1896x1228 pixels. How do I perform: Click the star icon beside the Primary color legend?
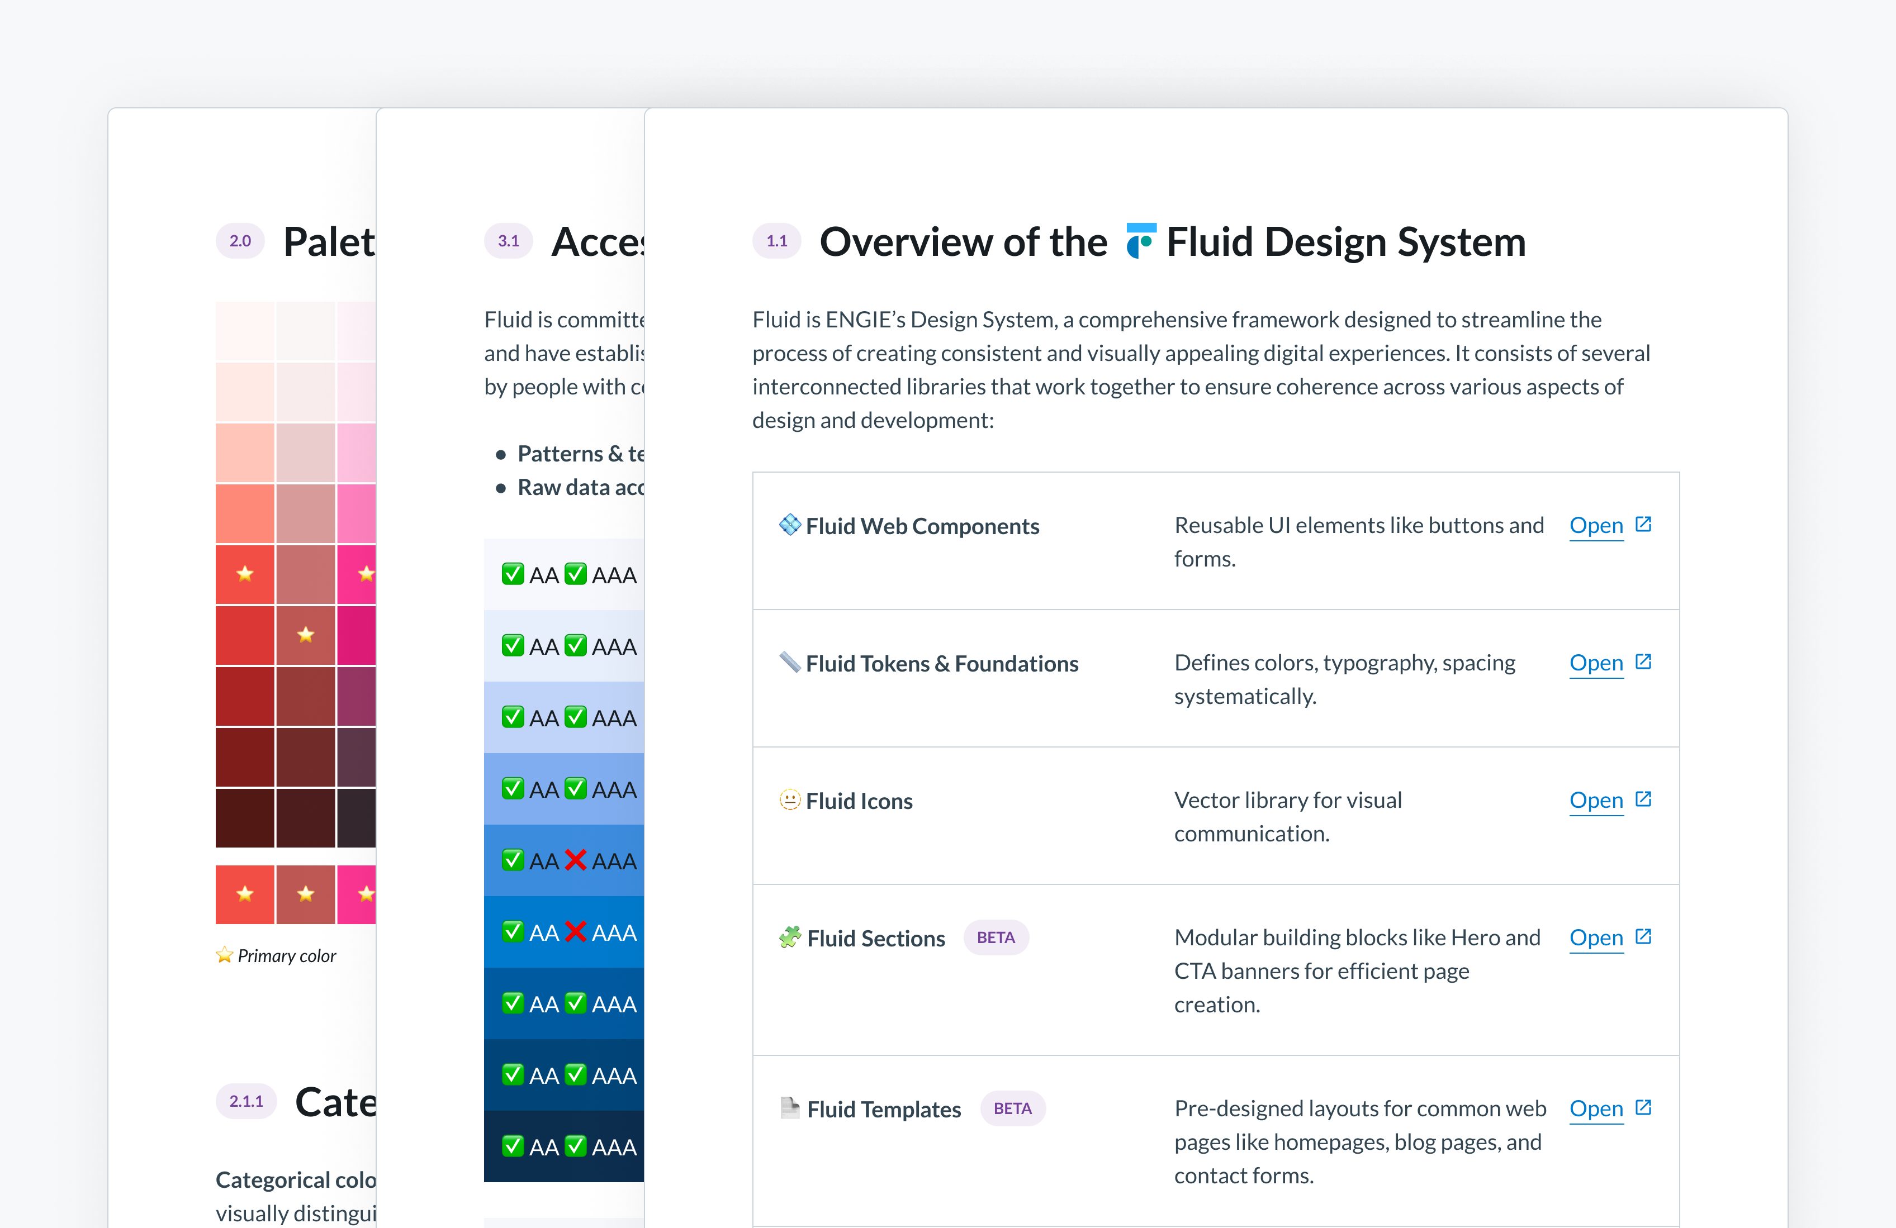click(225, 955)
